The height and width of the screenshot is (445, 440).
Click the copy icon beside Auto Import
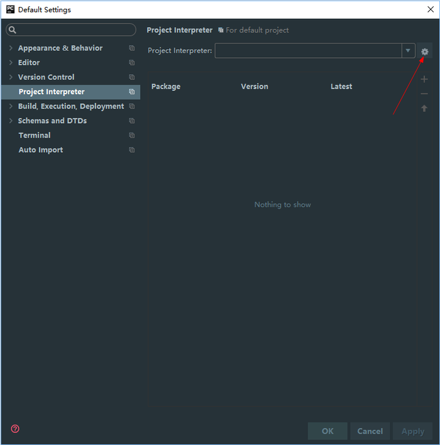click(x=131, y=150)
